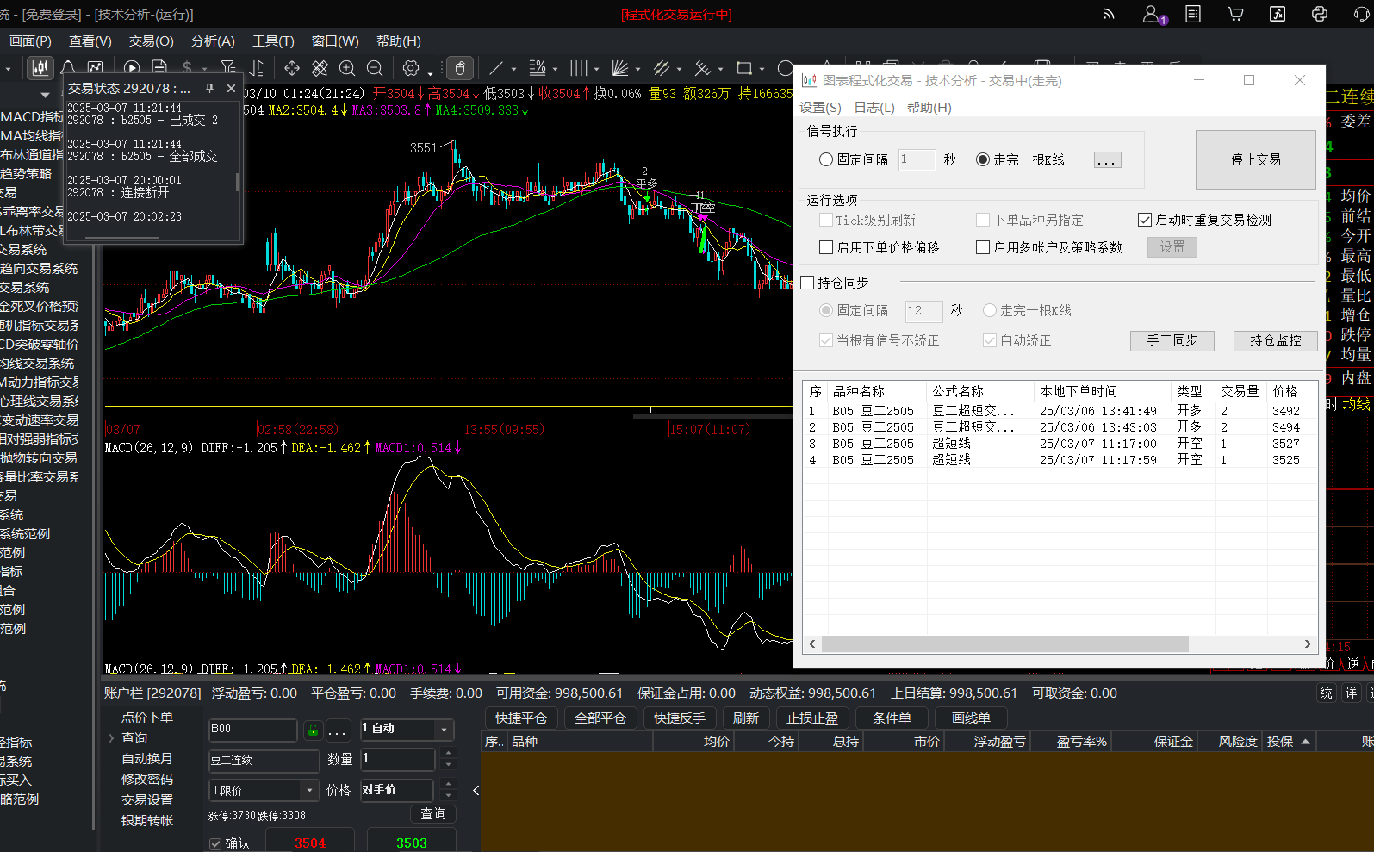Zoom out the chart with minus magnifier
Screen dimensions: 1374x852
[375, 68]
